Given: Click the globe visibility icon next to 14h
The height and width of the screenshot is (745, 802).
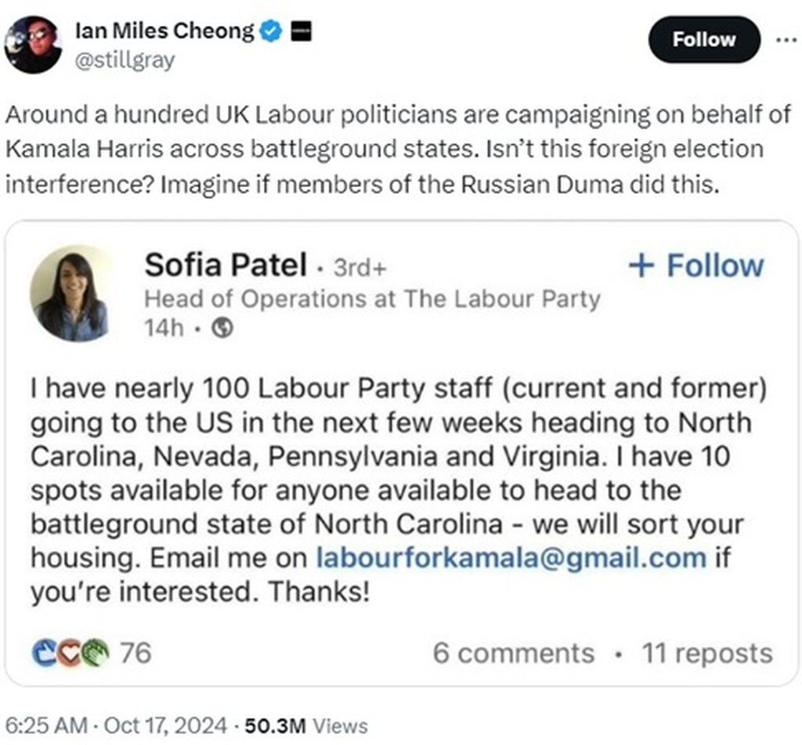Looking at the screenshot, I should tap(223, 329).
